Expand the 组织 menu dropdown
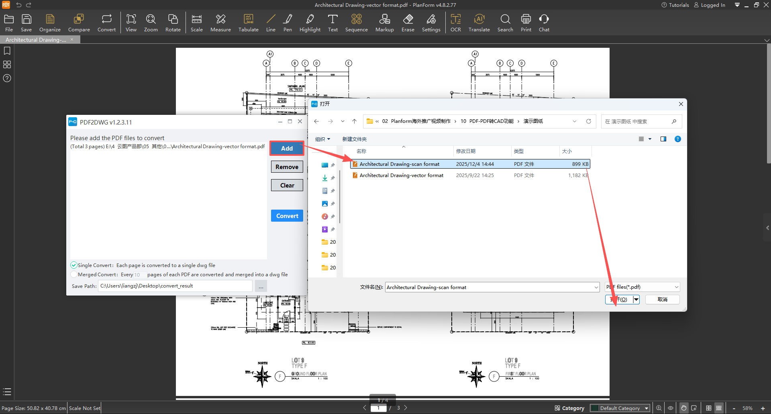 322,139
